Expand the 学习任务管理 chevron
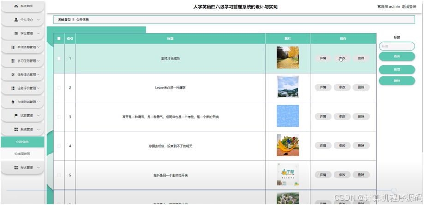This screenshot has height=205, width=424. click(38, 61)
